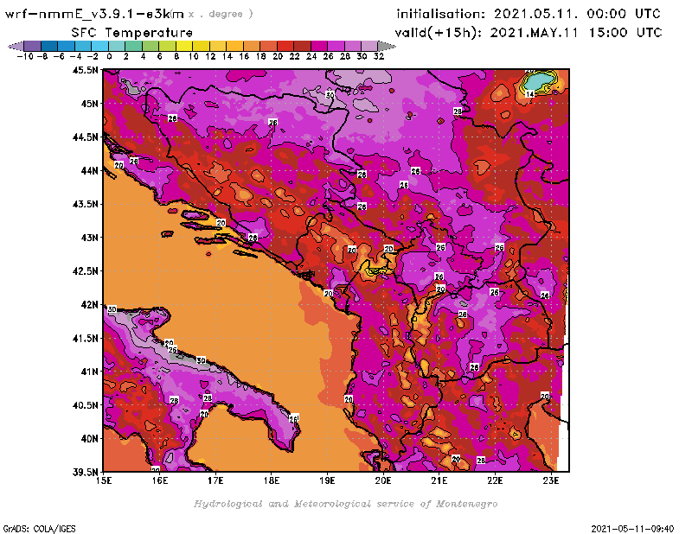Click the '39.5N' latitude label

(85, 473)
